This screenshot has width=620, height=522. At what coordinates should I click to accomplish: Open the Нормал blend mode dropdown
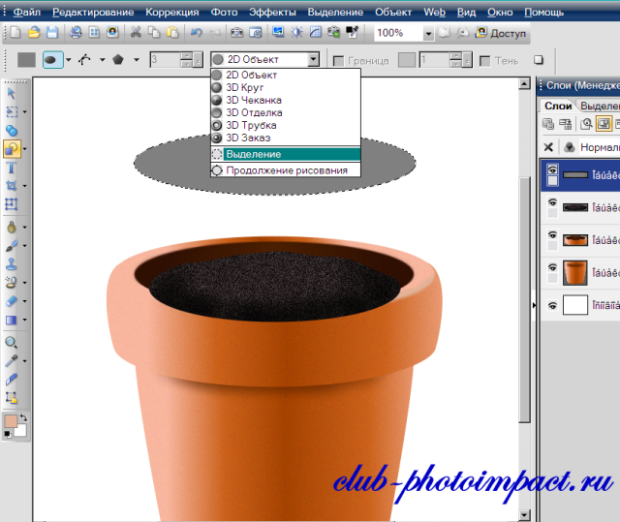[x=600, y=147]
